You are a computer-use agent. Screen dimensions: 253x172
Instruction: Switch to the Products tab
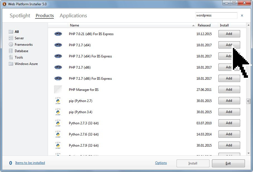pyautogui.click(x=45, y=16)
